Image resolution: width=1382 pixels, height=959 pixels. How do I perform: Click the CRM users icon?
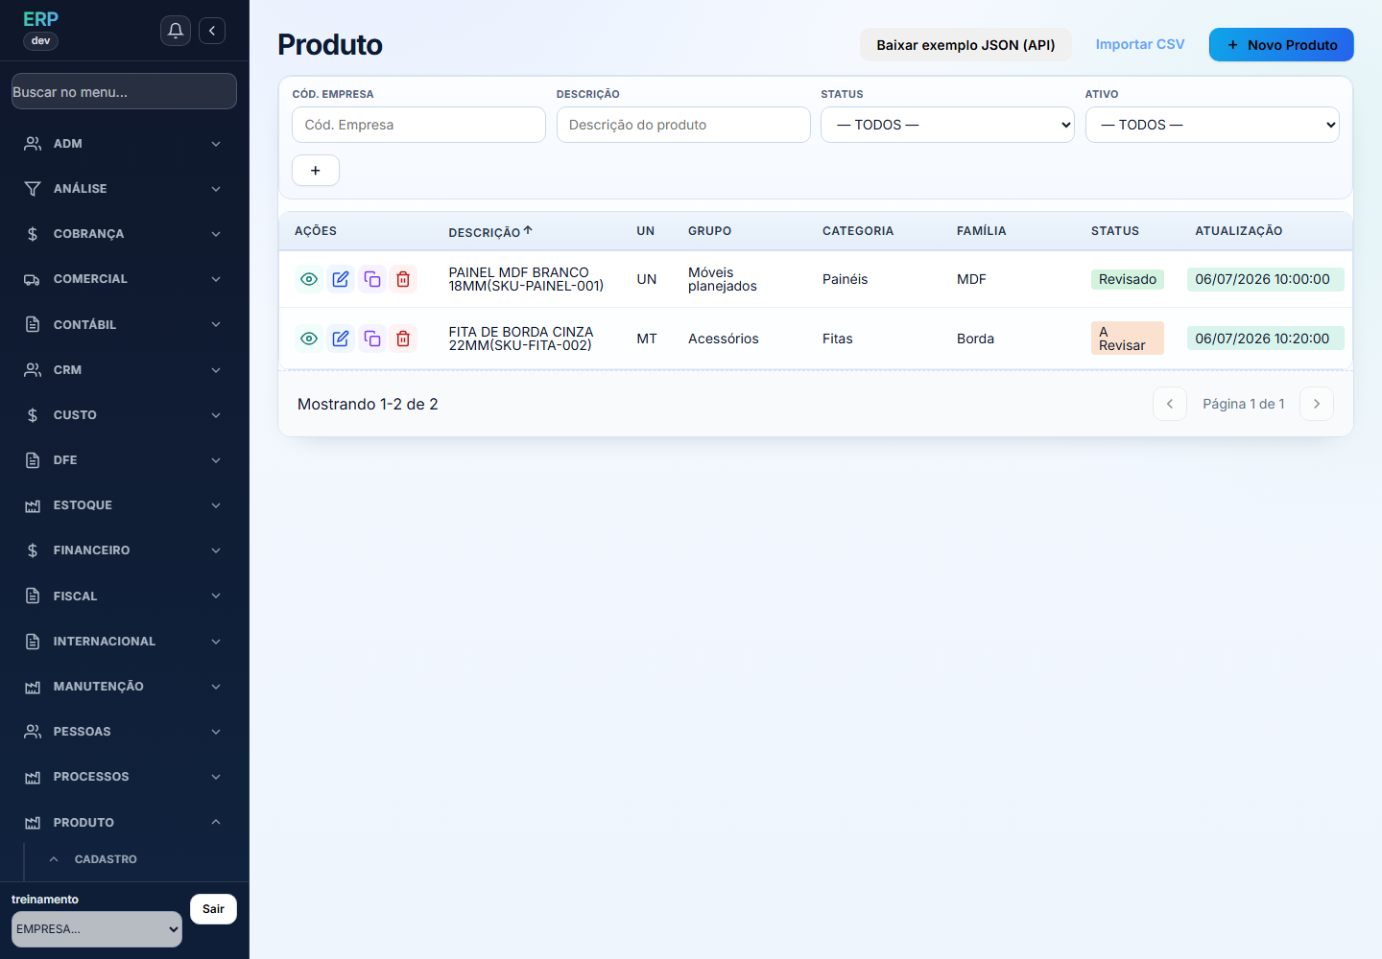click(x=33, y=369)
